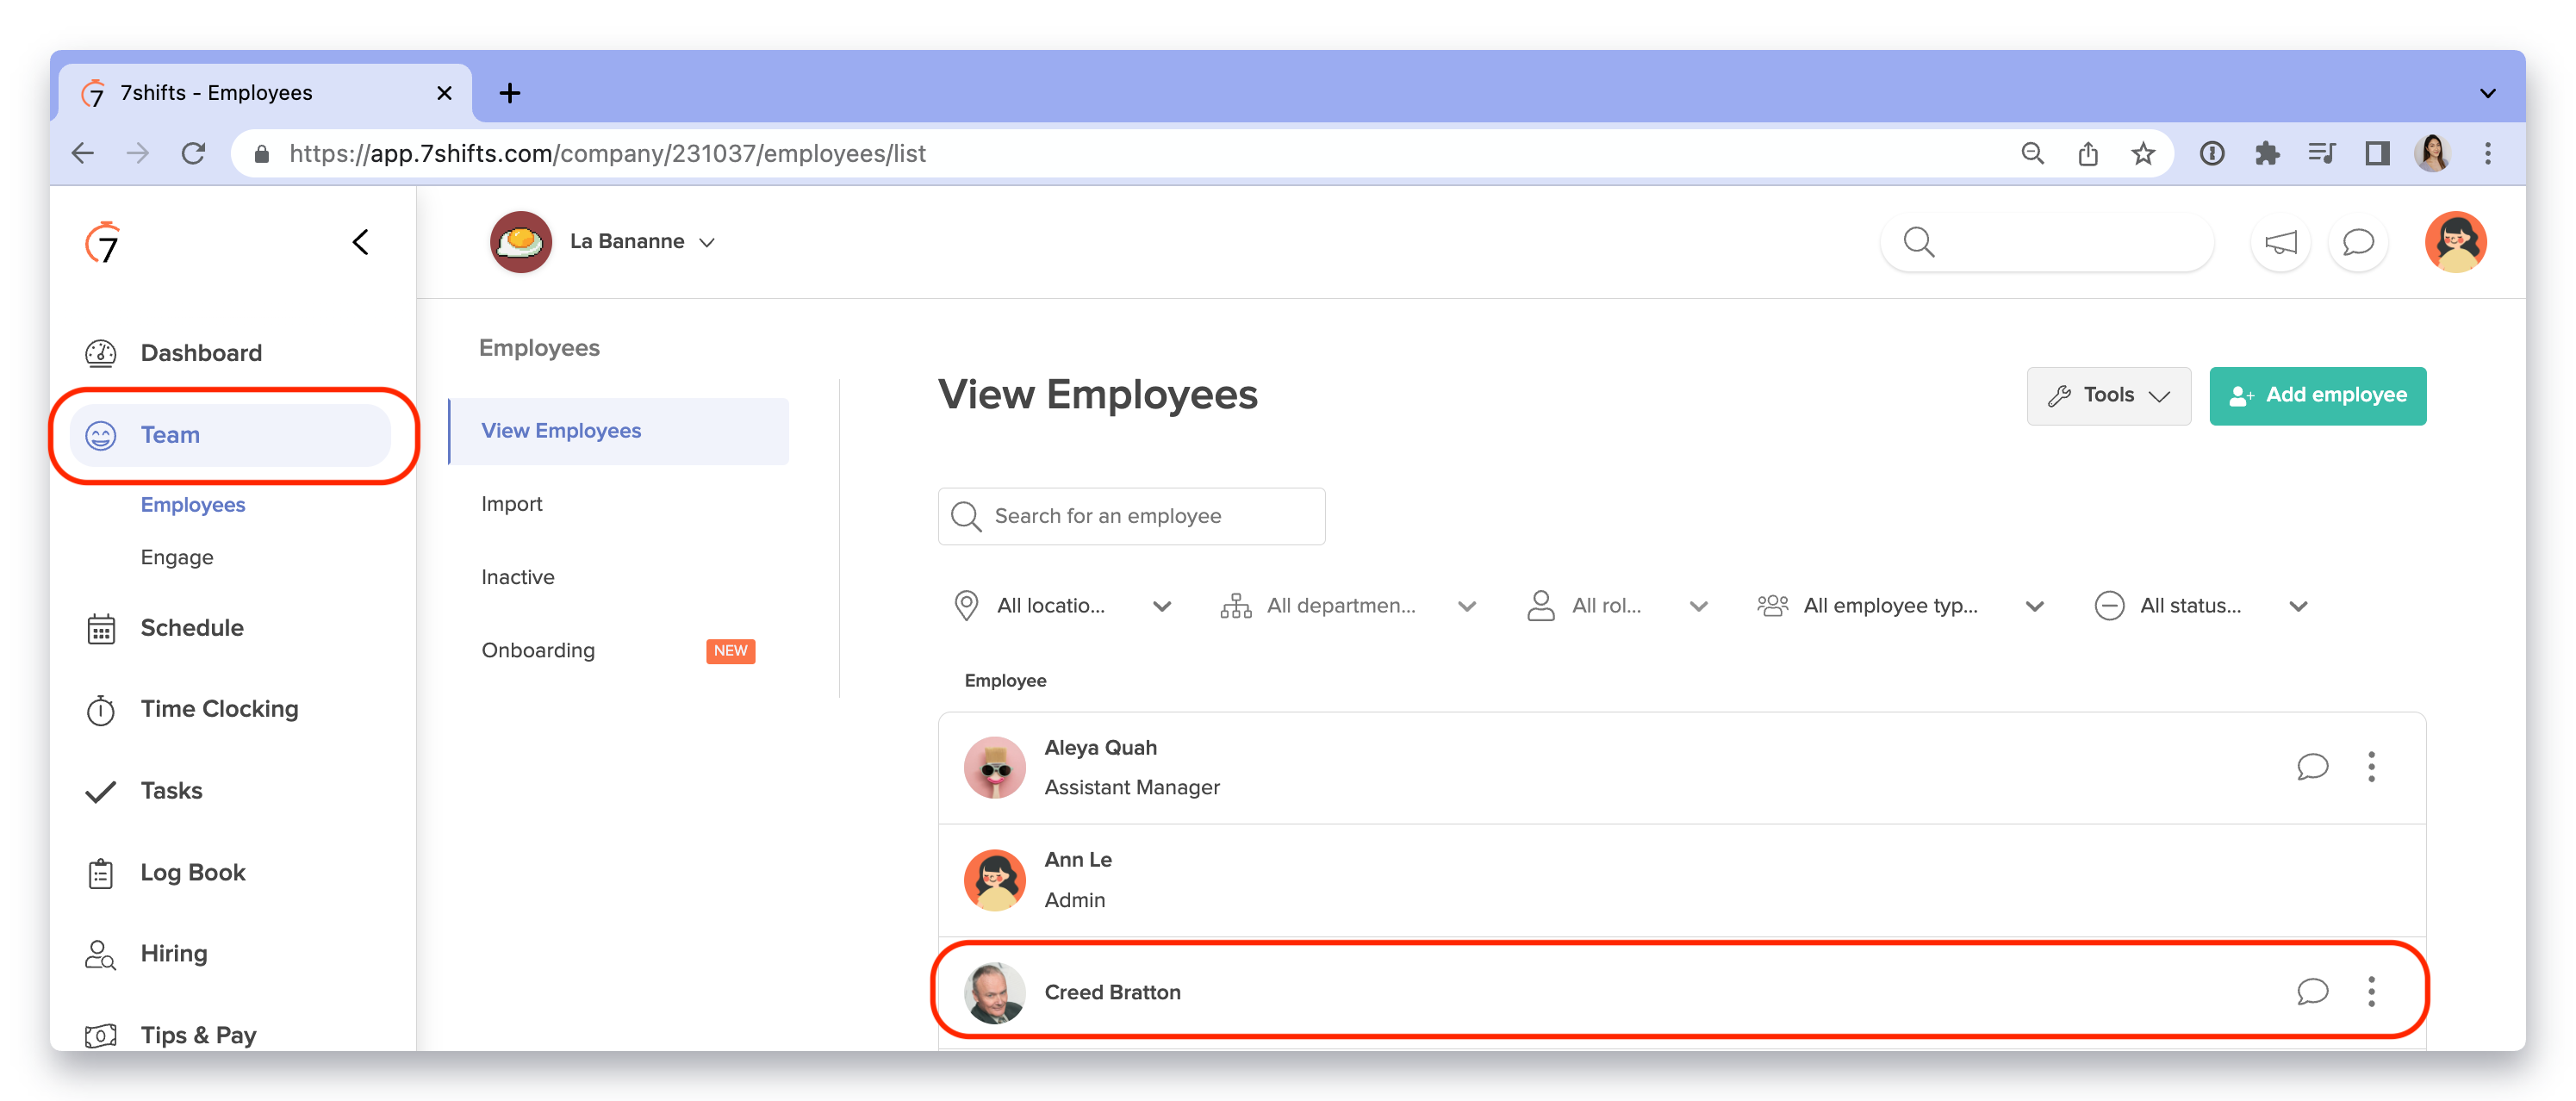This screenshot has height=1101, width=2576.
Task: Open messaging chat bubble in header
Action: click(x=2358, y=242)
